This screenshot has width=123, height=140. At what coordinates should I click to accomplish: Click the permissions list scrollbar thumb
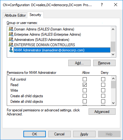(x=113, y=85)
